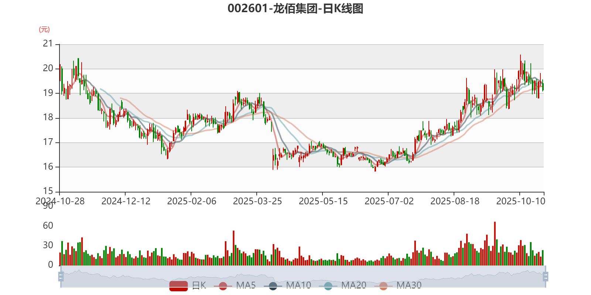Hide the MA10 moving average line
Screen dimensions: 591x295
coord(287,285)
